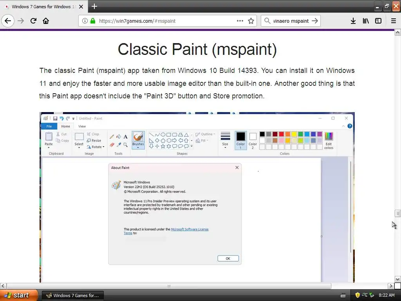Close the About Paint dialog
Image resolution: width=401 pixels, height=301 pixels.
[237, 167]
